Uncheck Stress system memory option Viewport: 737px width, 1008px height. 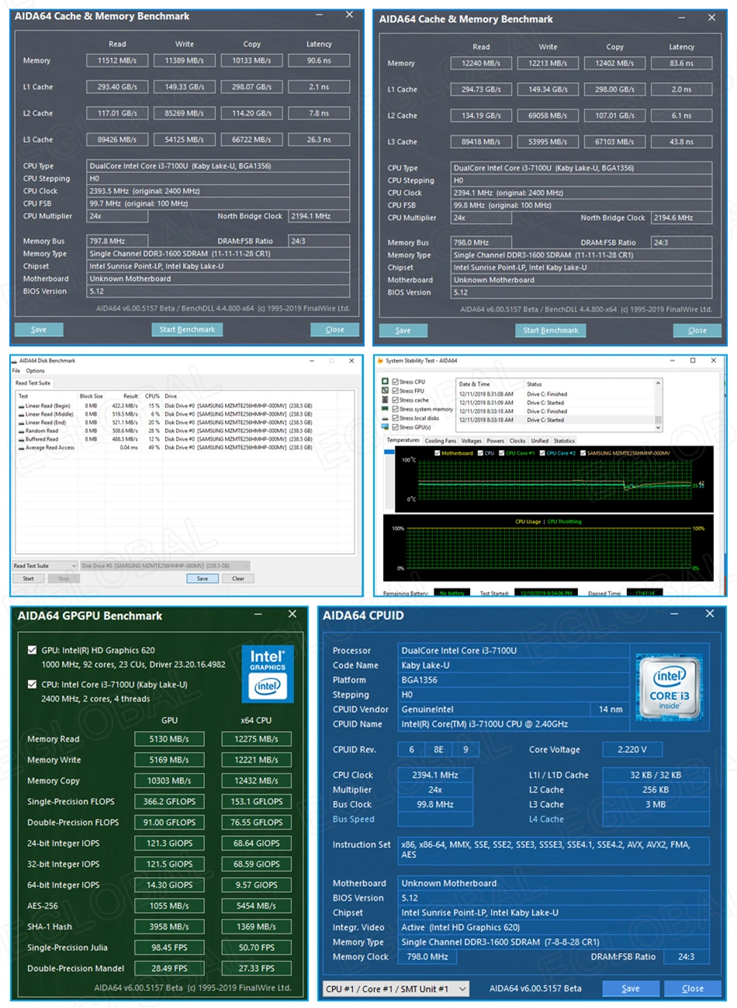point(396,409)
